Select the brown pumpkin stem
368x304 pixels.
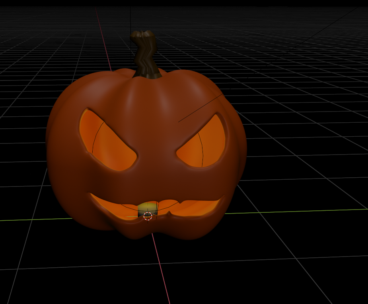click(146, 55)
